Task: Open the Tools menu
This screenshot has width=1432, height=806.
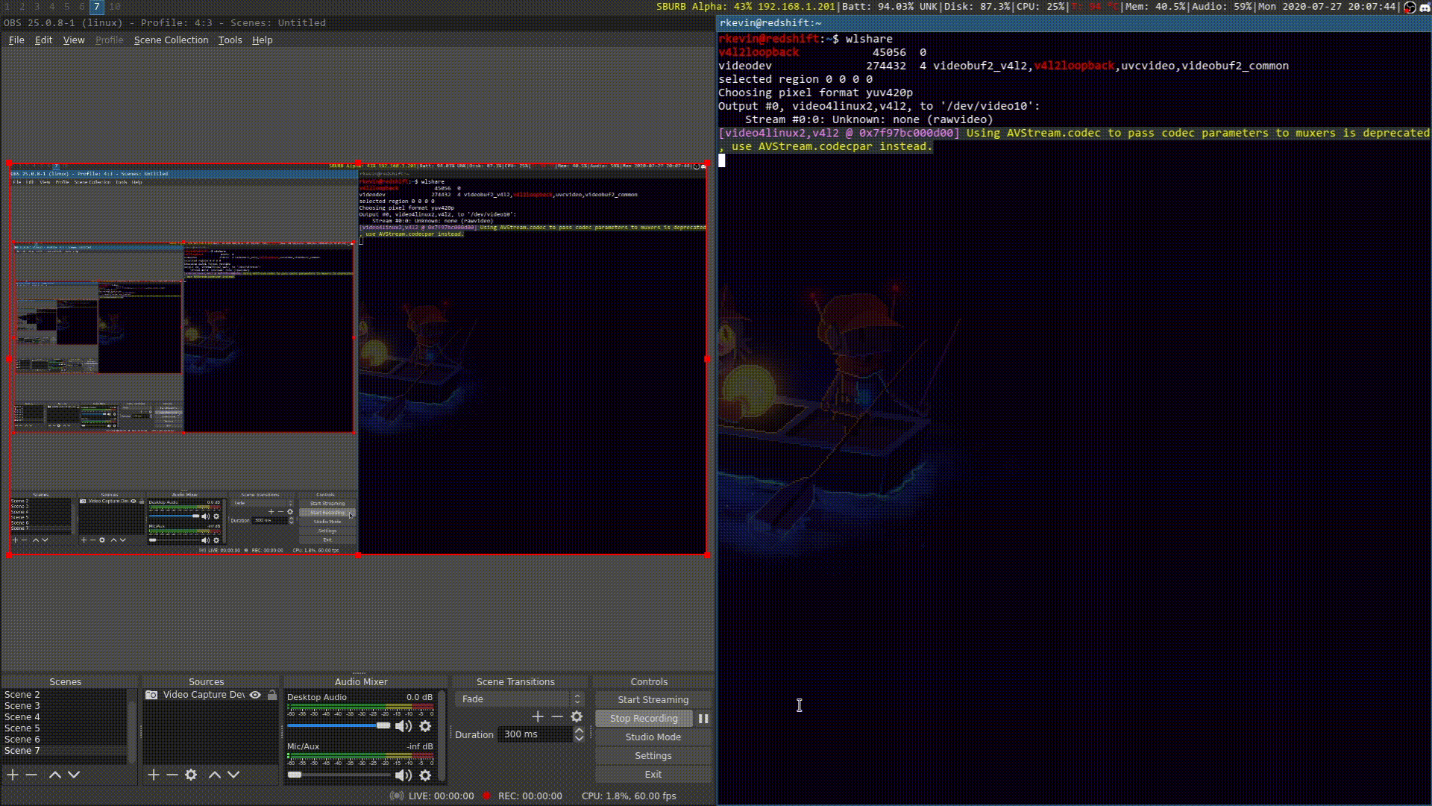Action: (x=230, y=40)
